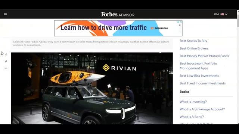Screen dimensions: 239x134
Task: Open Best Stocks To Buy link
Action: point(193,41)
